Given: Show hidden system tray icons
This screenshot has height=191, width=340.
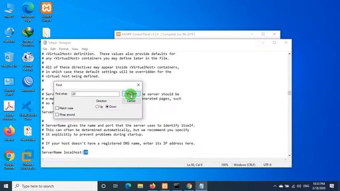Looking at the screenshot, I should [x=275, y=186].
